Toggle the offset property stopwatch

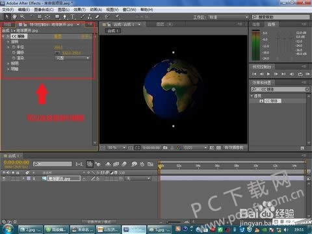pos(14,53)
